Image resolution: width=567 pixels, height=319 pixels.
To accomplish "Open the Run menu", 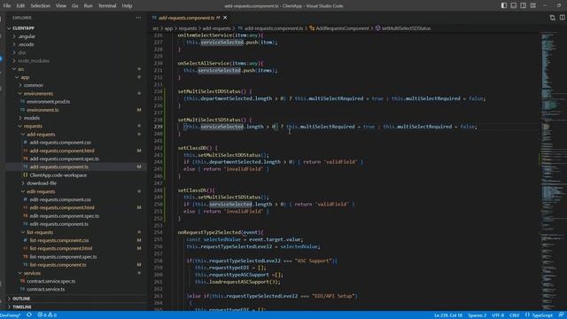I will [88, 6].
